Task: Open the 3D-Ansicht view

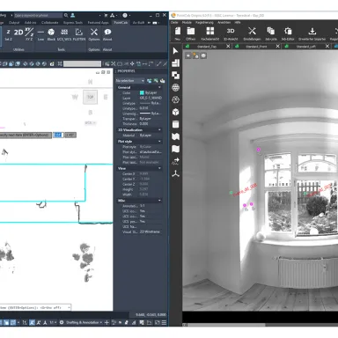Action: (231, 33)
